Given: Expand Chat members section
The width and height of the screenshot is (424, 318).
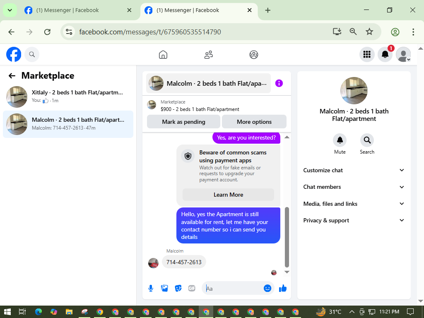Looking at the screenshot, I should click(x=354, y=187).
